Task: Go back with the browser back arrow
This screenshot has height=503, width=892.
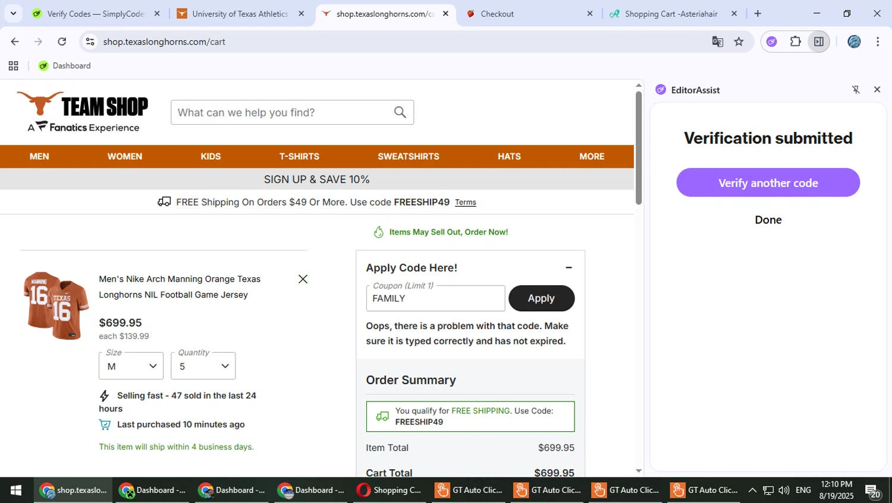Action: coord(15,42)
